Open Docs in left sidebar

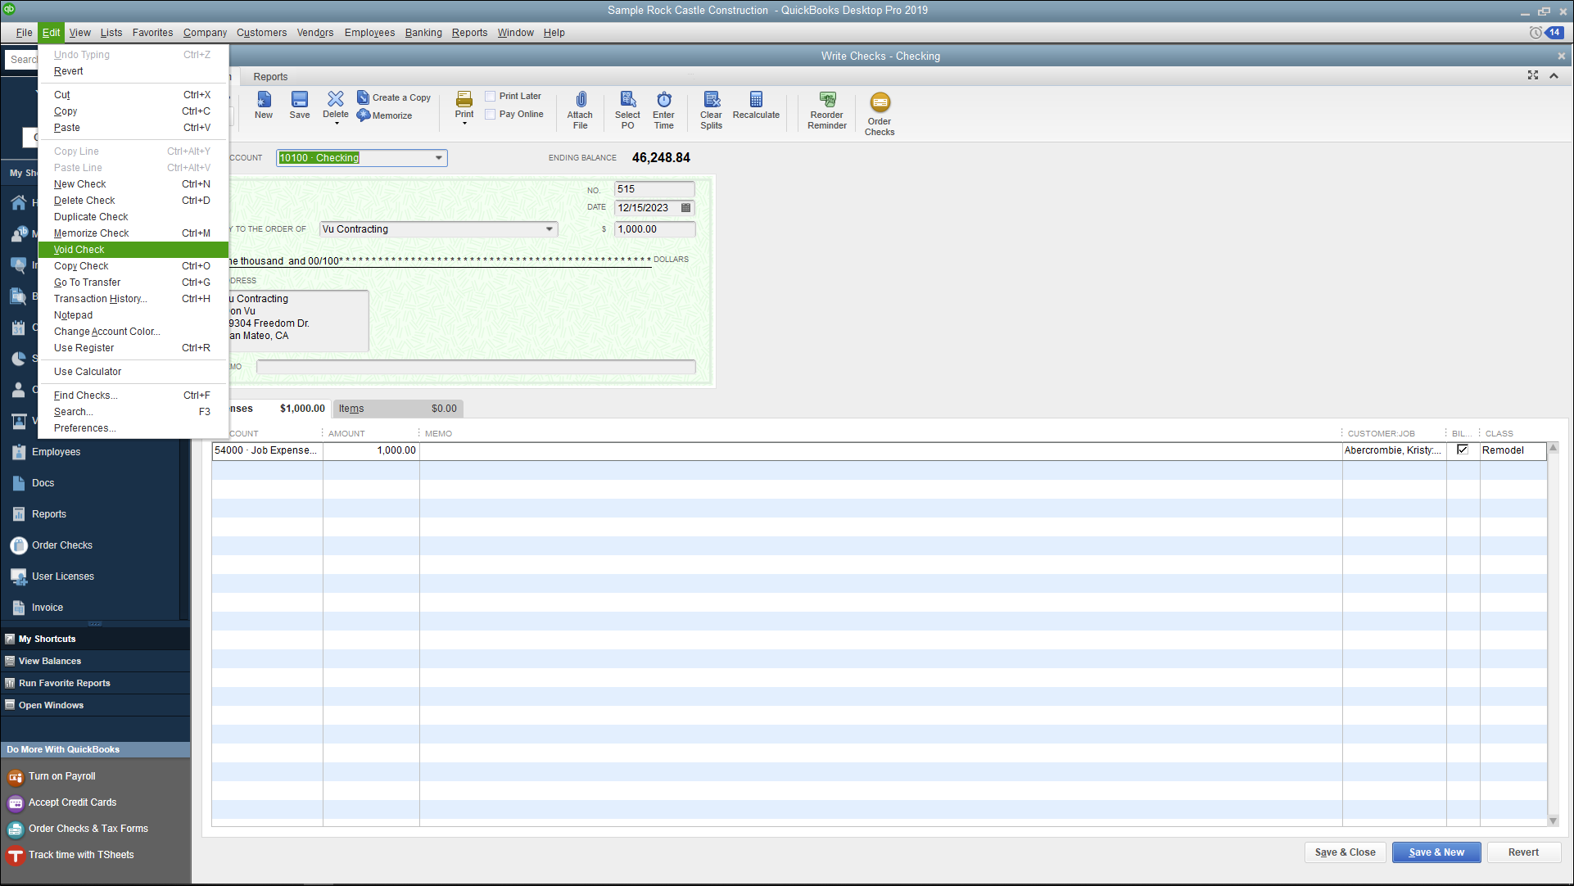click(43, 483)
